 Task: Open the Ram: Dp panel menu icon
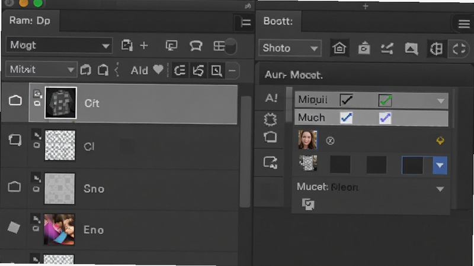point(245,22)
